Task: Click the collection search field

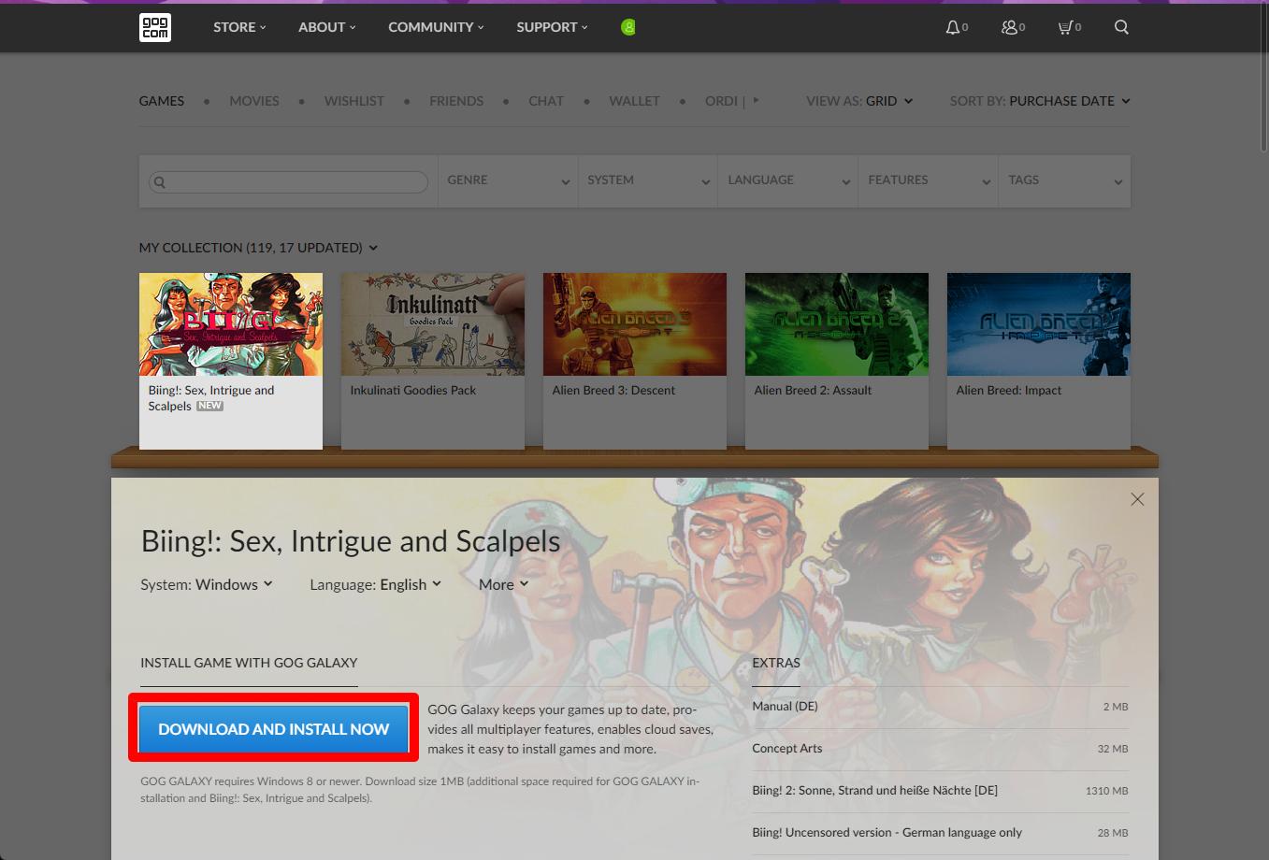Action: pos(288,182)
